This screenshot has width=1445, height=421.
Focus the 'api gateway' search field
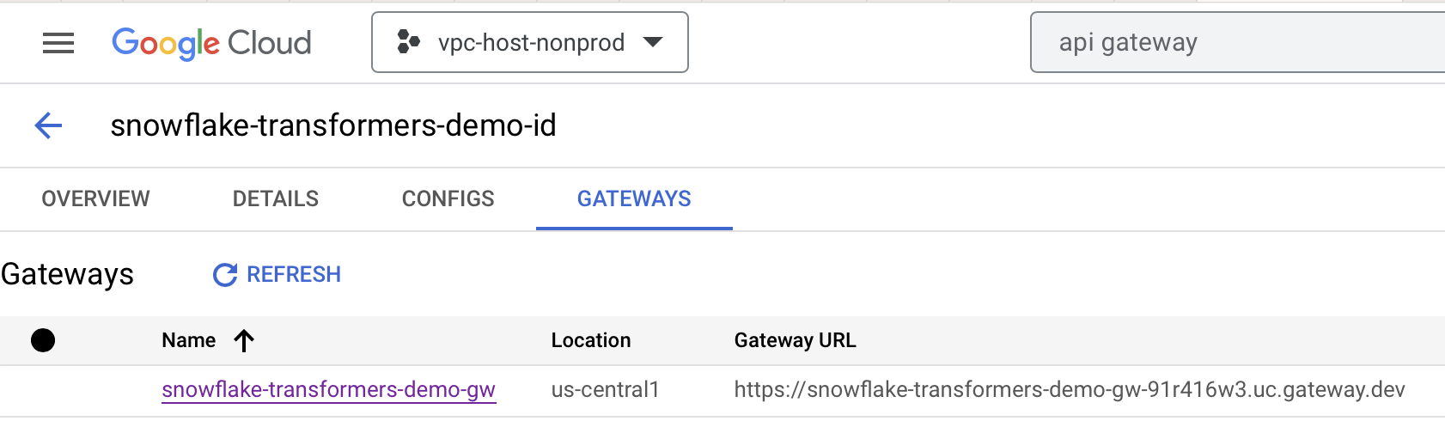1237,42
